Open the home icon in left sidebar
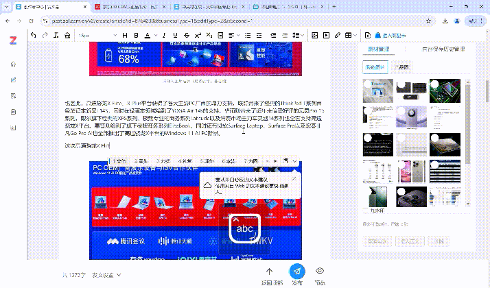This screenshot has height=288, width=490. 13,64
